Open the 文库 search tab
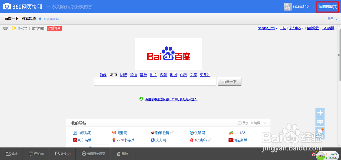The image size is (341, 160). (193, 75)
